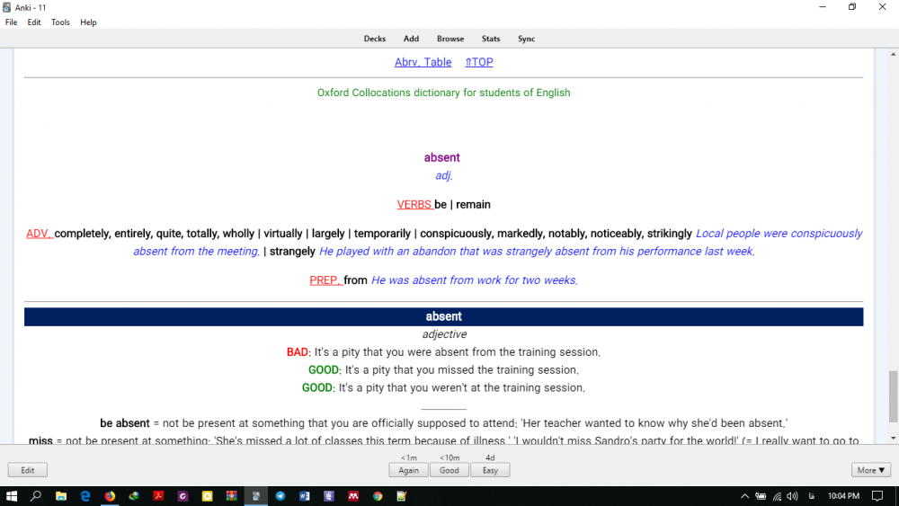Open the Tools menu
The image size is (899, 506).
pyautogui.click(x=60, y=22)
